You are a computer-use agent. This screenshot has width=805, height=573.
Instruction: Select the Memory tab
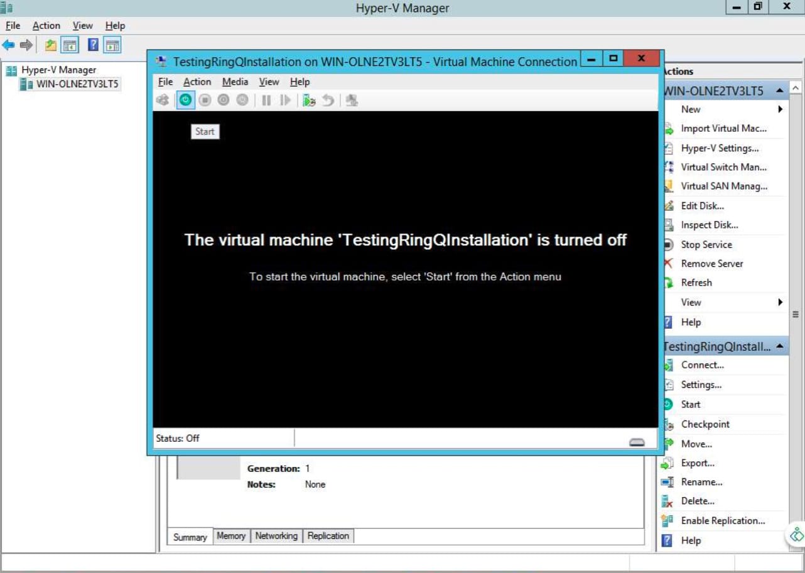[231, 535]
